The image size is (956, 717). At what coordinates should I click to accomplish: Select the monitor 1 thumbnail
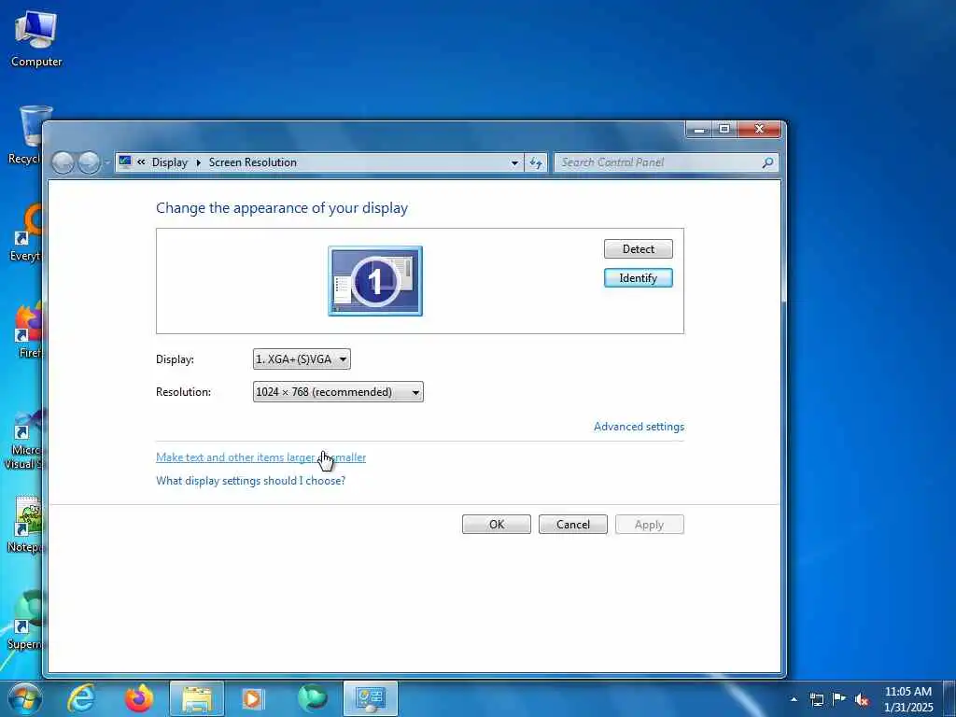375,281
